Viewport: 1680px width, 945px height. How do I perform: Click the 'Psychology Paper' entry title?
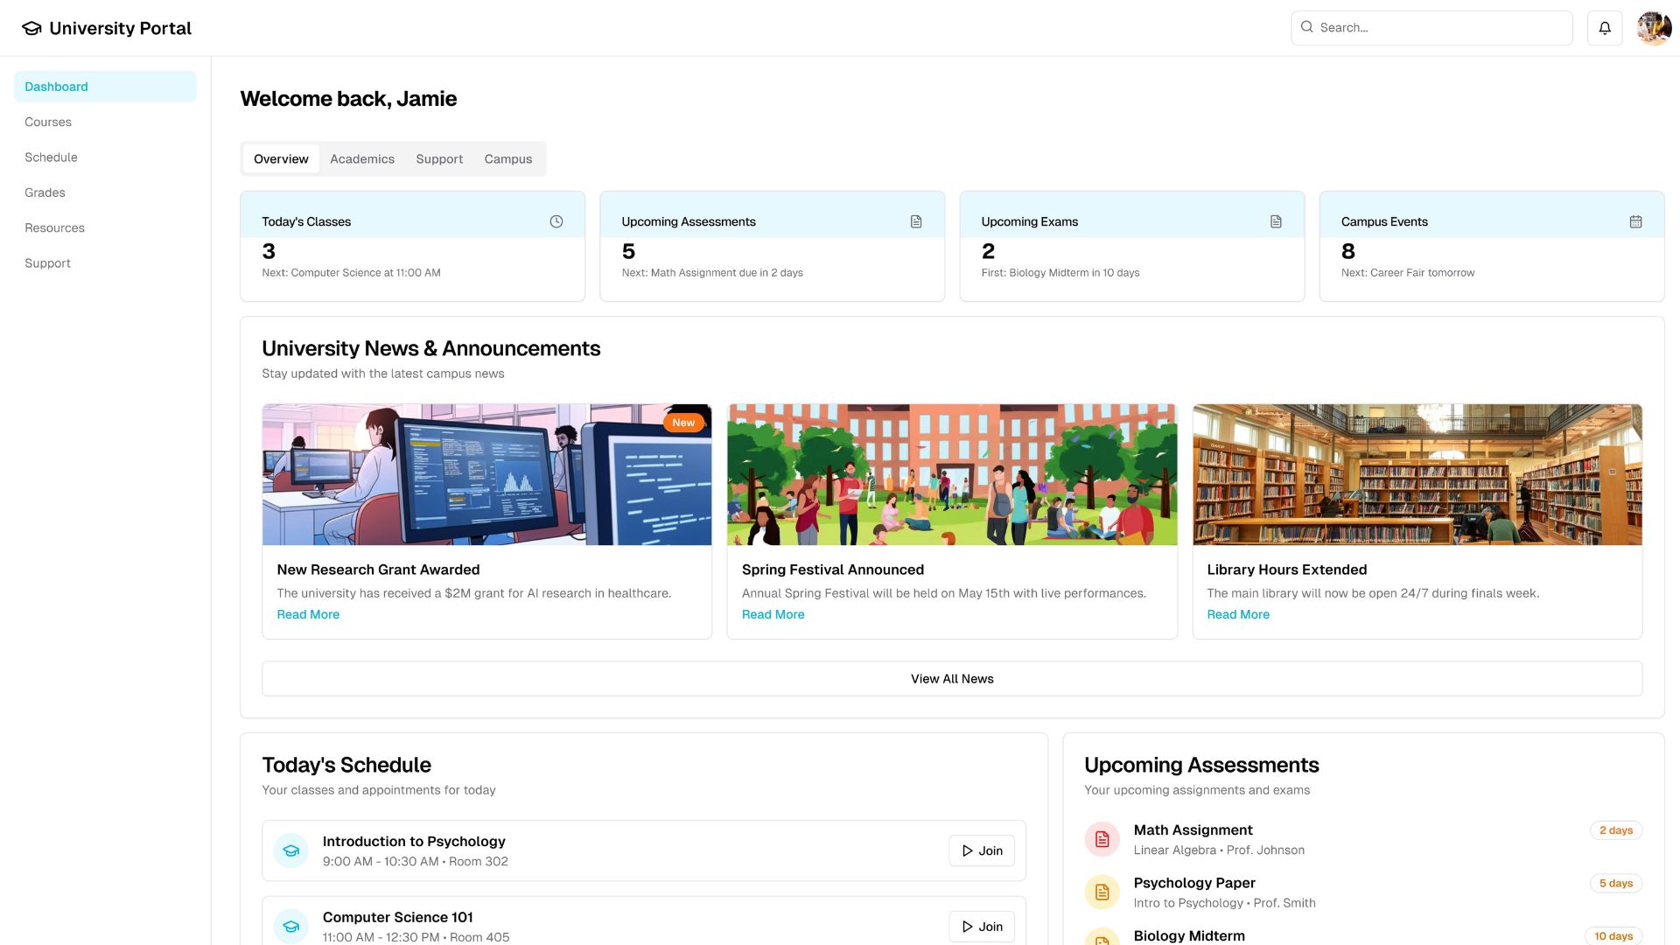coord(1194,883)
